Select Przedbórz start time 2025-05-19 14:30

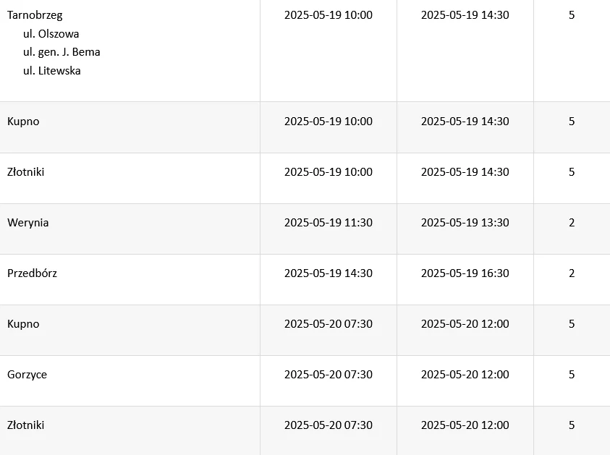[328, 273]
